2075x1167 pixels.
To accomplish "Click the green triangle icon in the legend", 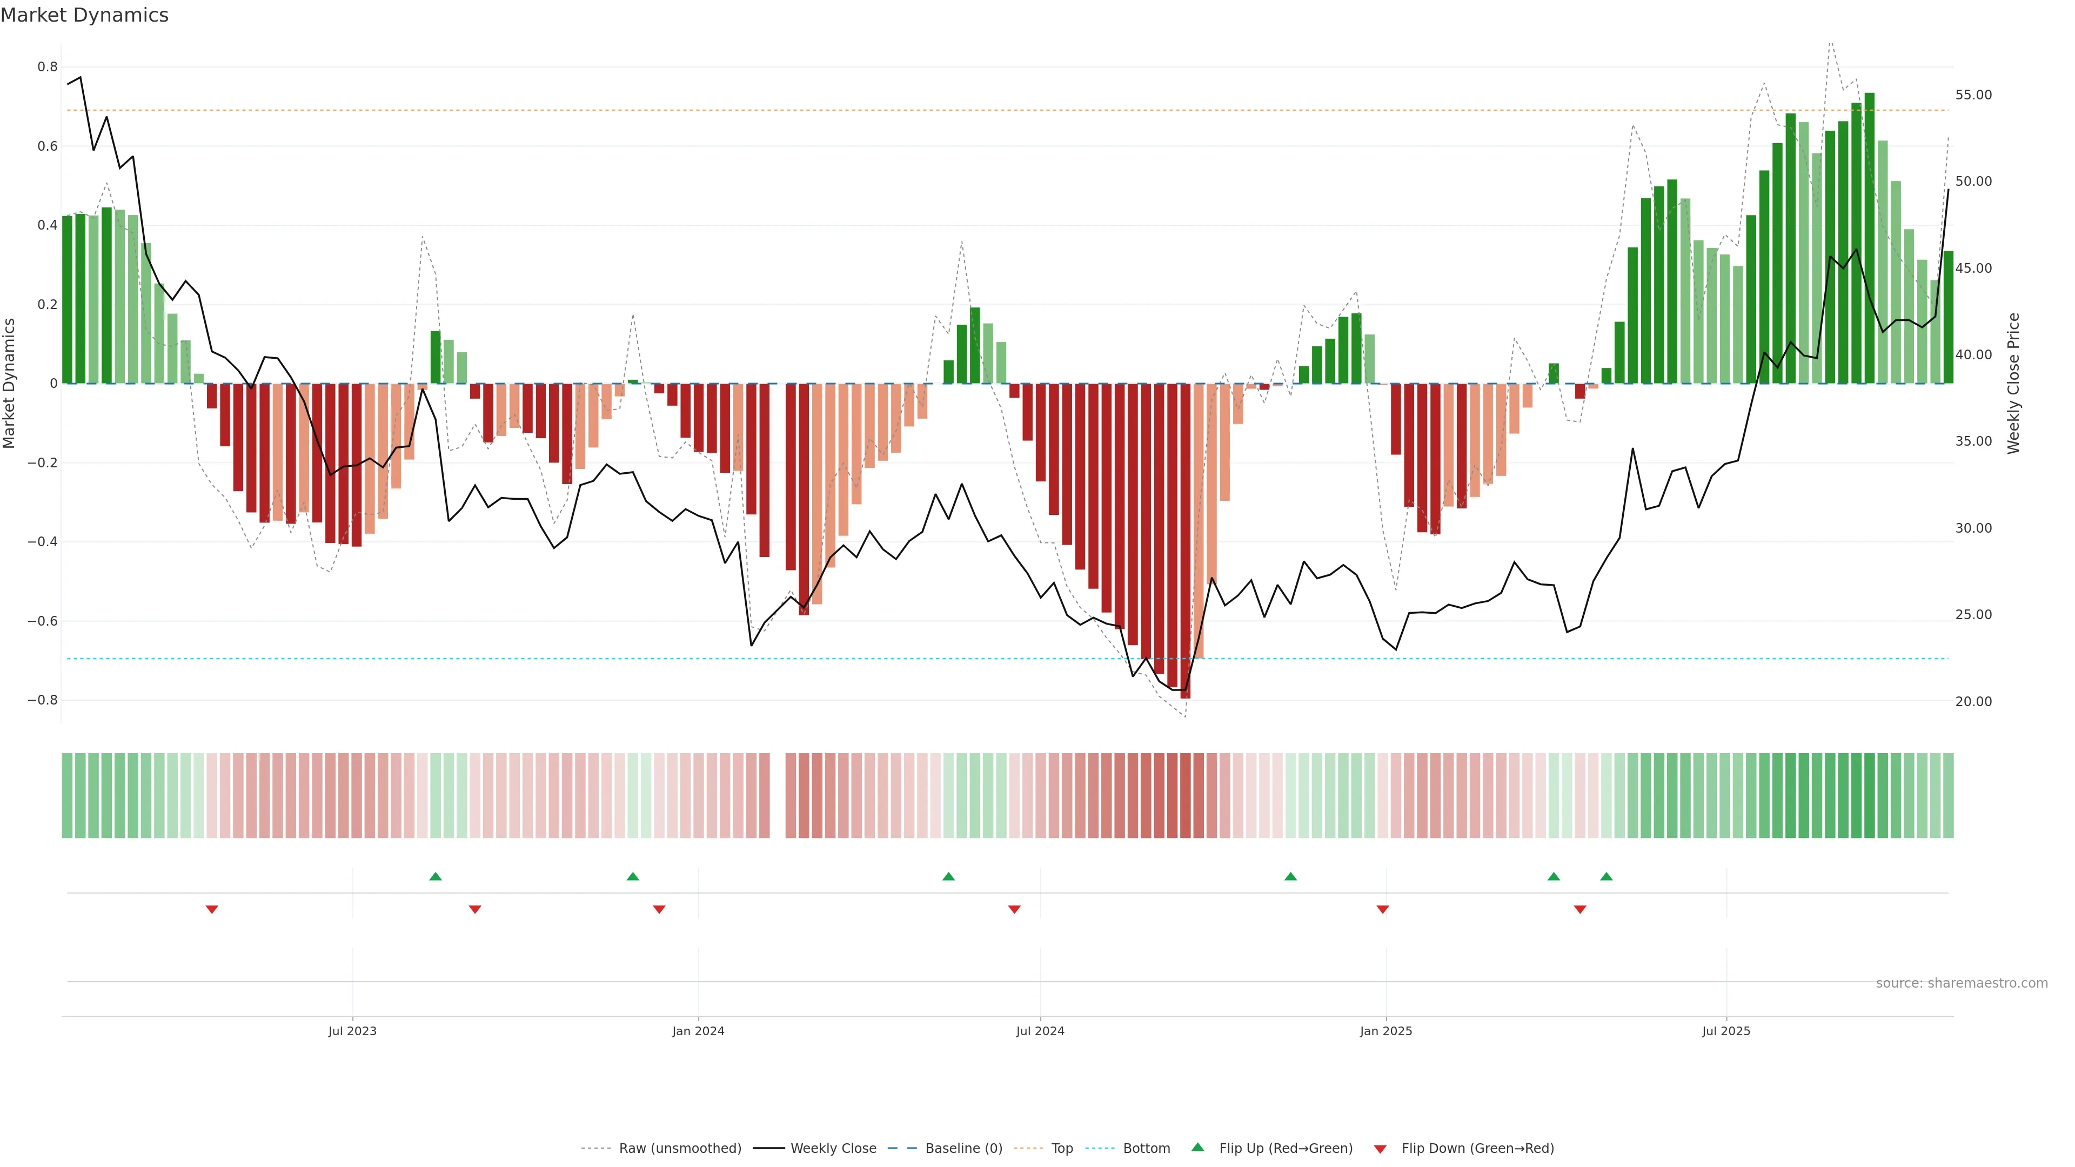I will click(1198, 1147).
